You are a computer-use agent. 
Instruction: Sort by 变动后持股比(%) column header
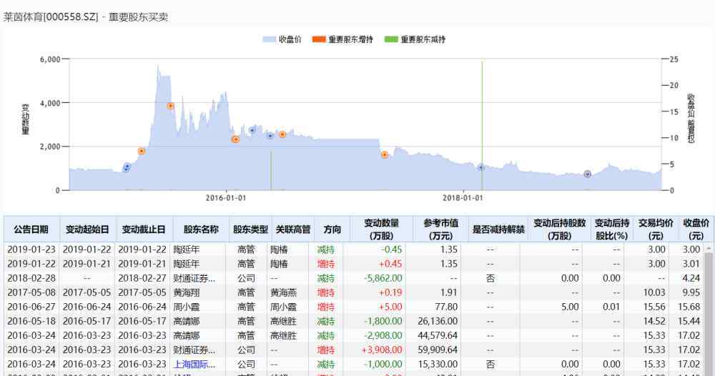click(612, 229)
